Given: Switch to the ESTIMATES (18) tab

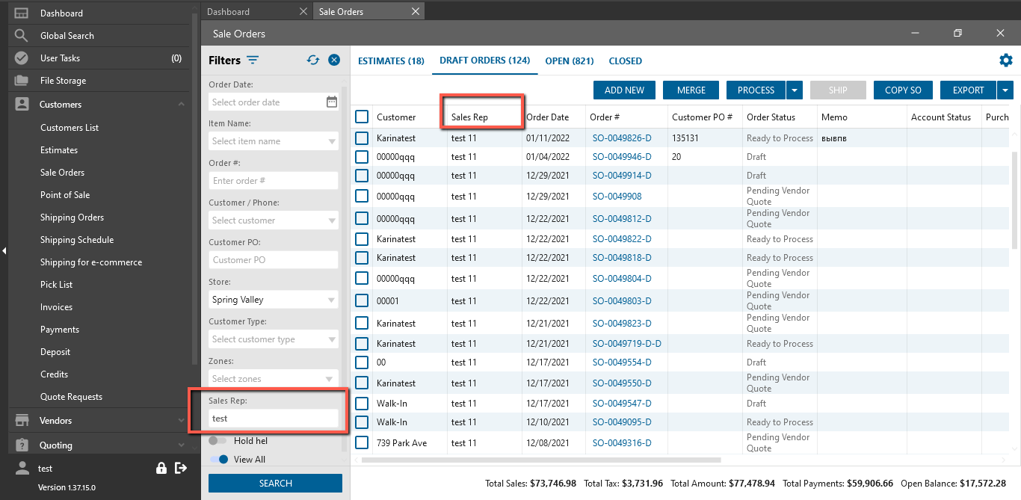Looking at the screenshot, I should coord(391,61).
